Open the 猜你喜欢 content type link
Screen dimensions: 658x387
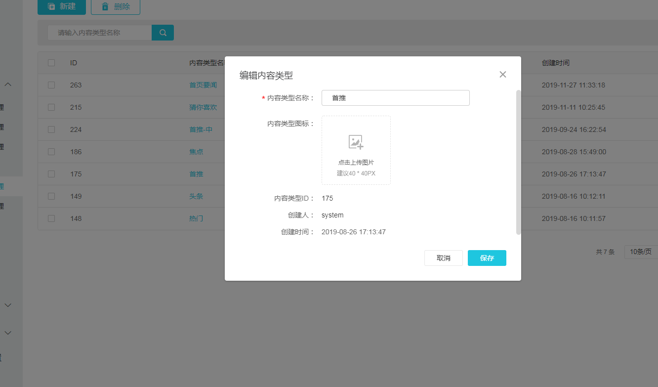point(203,107)
